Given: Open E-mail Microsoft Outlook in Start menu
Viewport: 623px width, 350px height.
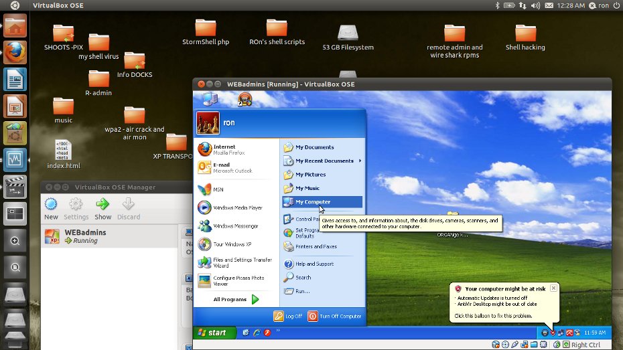Looking at the screenshot, I should [x=236, y=167].
